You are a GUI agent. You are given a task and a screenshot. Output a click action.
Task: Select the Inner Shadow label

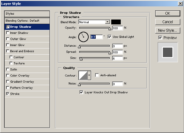pyautogui.click(x=19, y=33)
